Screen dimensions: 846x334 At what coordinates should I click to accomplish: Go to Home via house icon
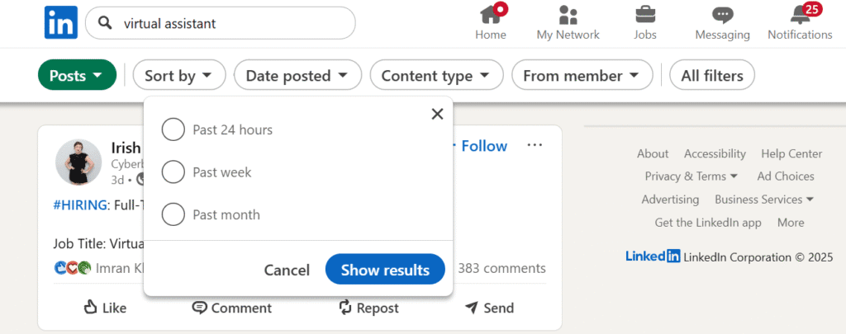coord(491,15)
